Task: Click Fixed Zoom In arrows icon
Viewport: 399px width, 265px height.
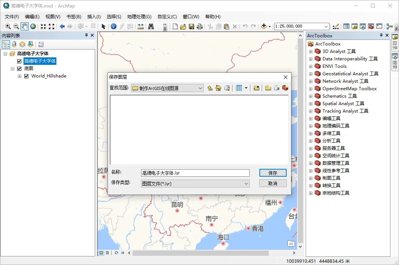Action: (x=43, y=26)
